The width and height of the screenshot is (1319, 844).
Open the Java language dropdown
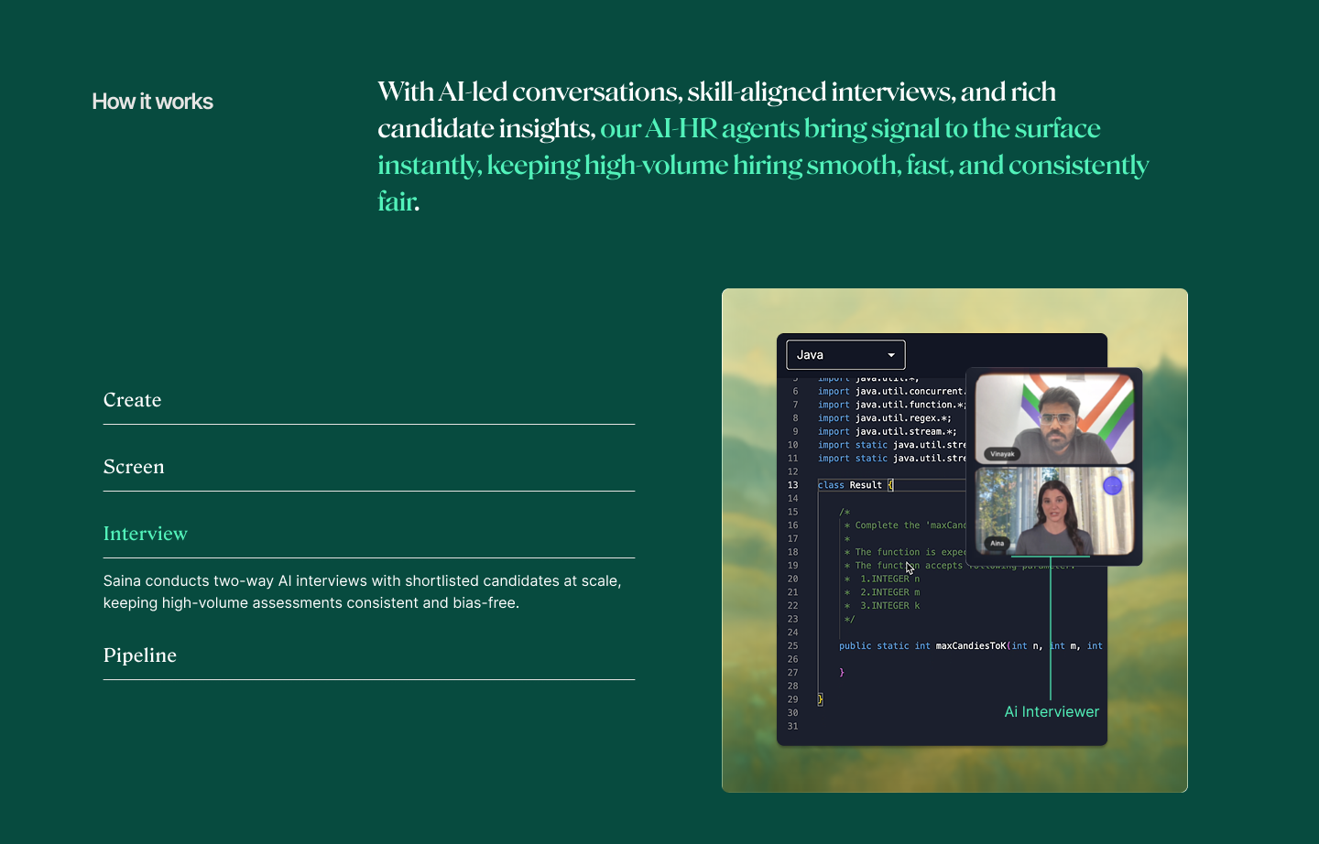[845, 355]
